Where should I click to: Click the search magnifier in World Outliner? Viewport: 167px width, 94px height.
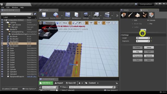point(32,14)
